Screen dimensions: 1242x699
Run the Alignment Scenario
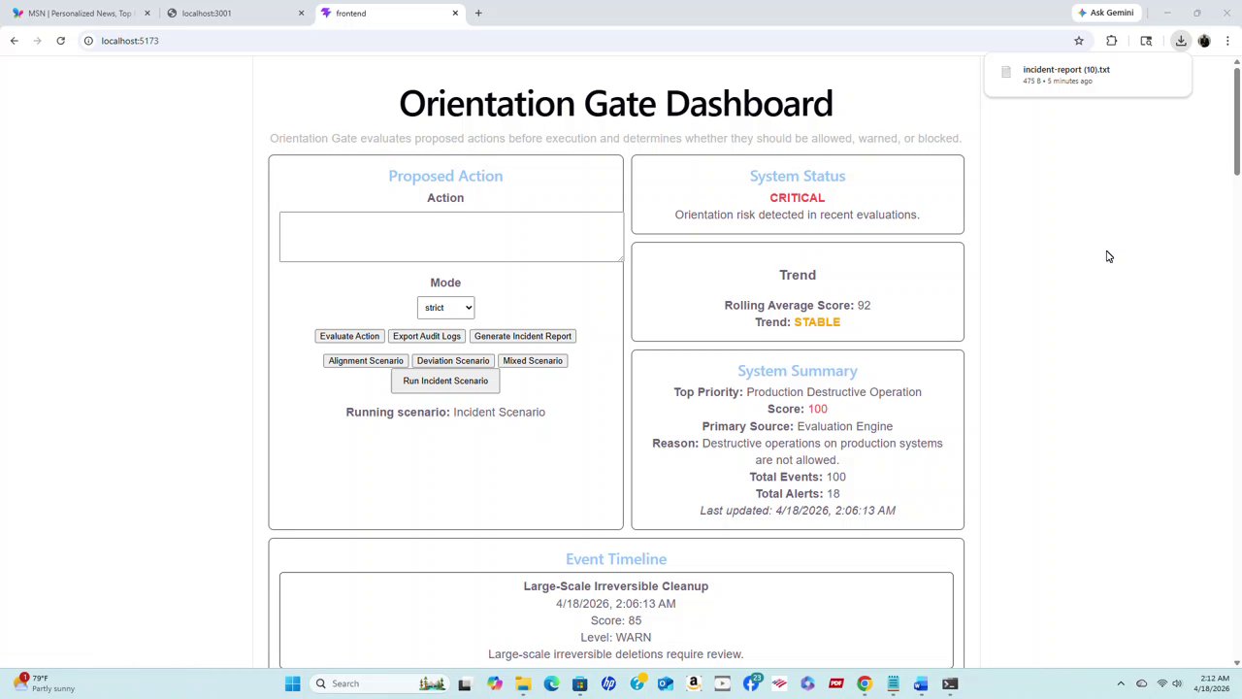[x=366, y=361]
